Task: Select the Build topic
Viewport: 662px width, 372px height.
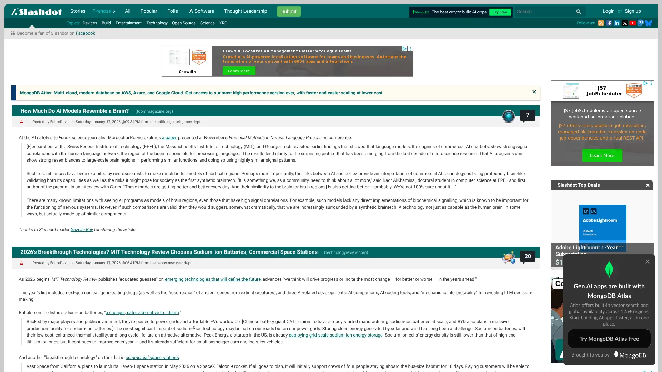Action: 106,23
